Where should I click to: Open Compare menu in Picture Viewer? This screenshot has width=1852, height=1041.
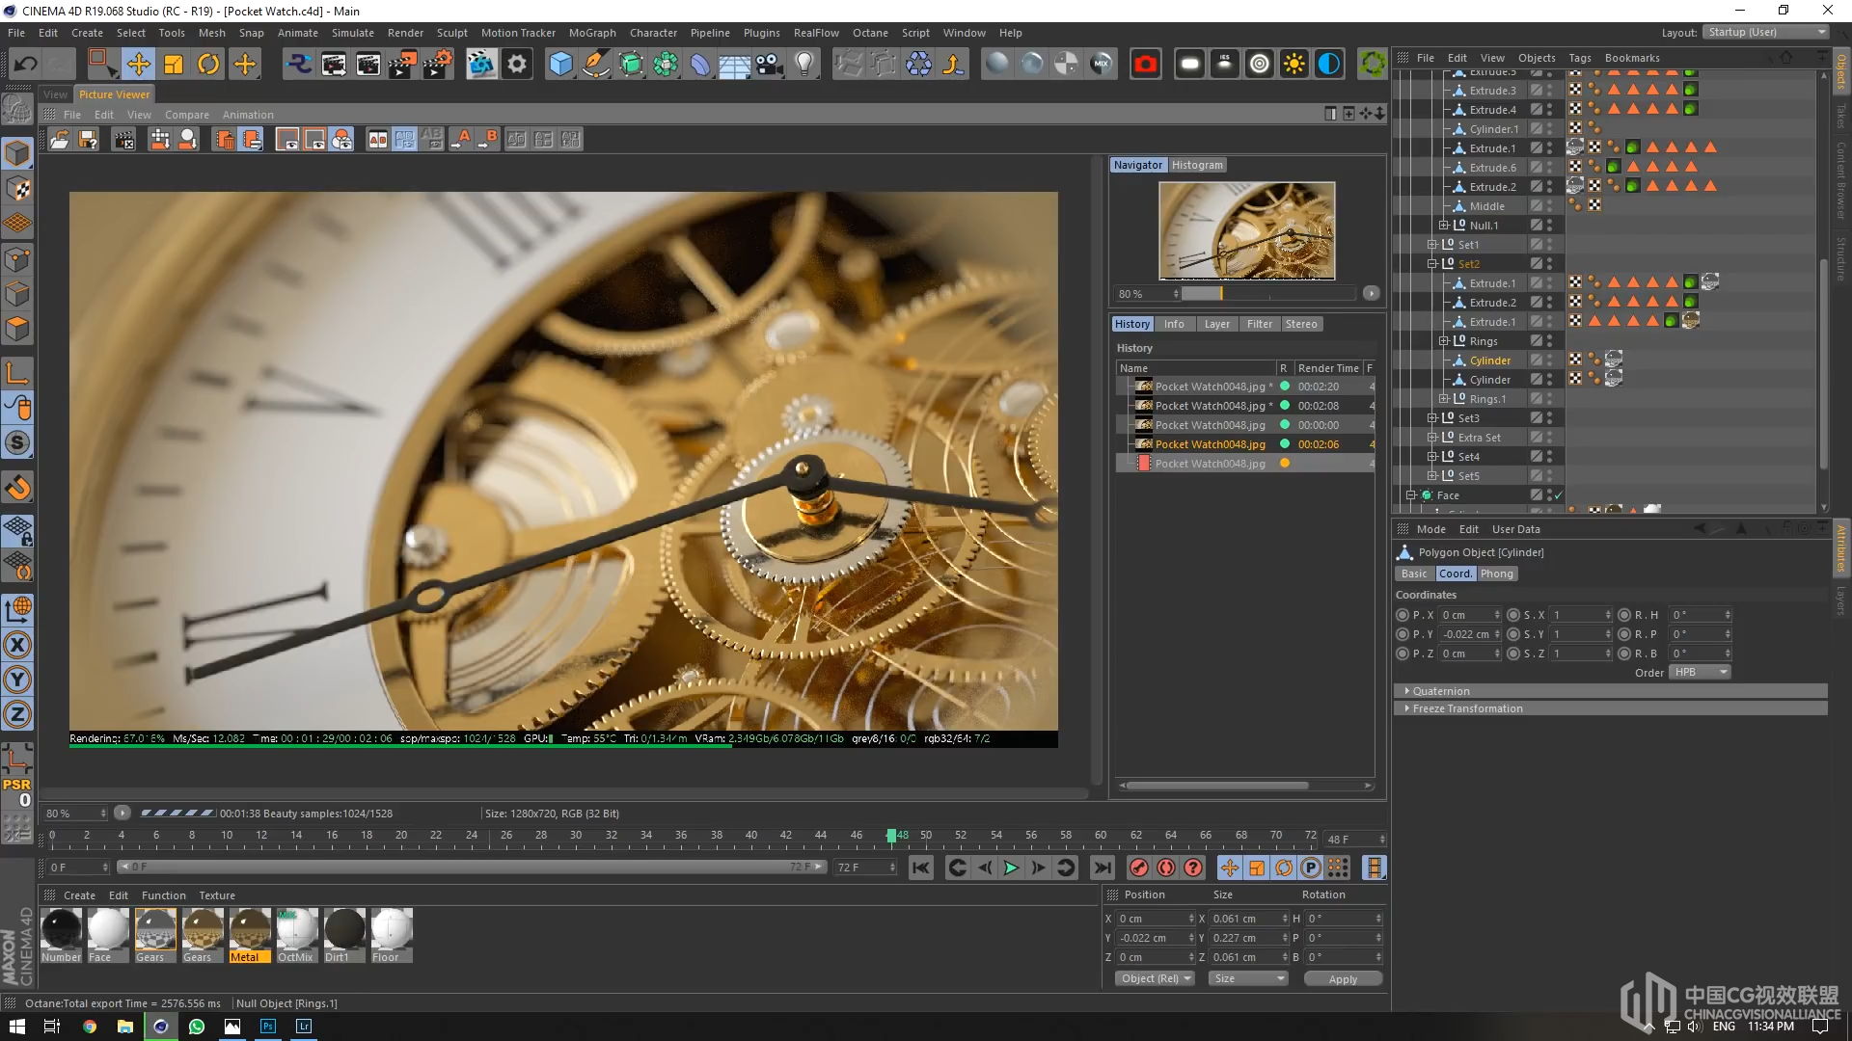[x=187, y=115]
